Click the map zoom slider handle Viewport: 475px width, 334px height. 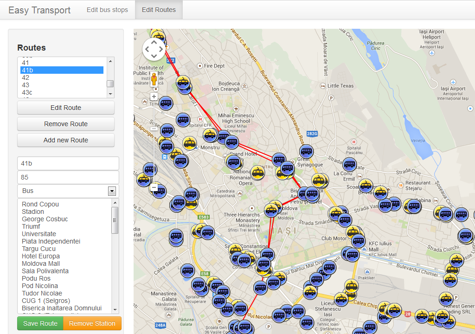[154, 128]
